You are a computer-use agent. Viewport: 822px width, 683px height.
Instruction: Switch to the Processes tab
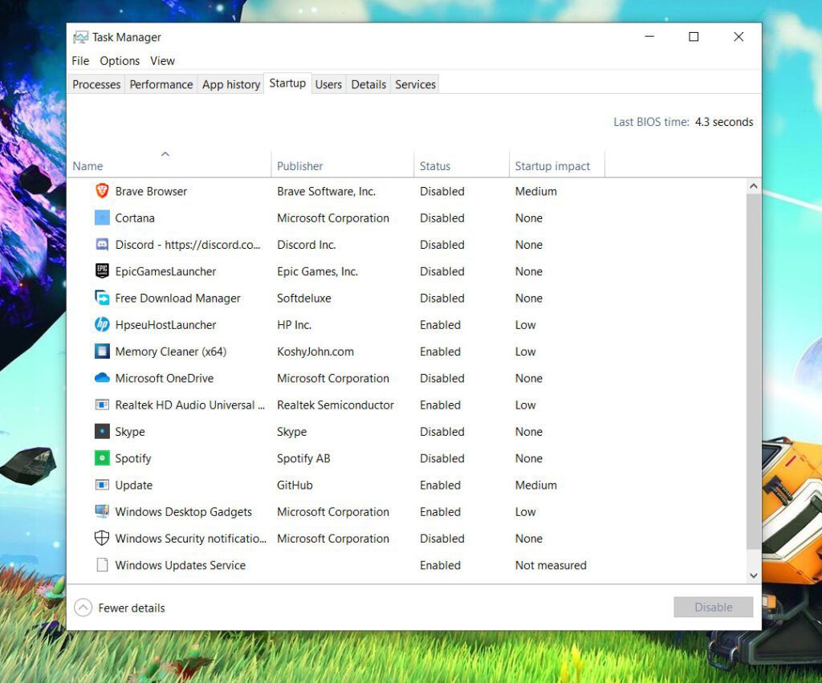click(96, 84)
